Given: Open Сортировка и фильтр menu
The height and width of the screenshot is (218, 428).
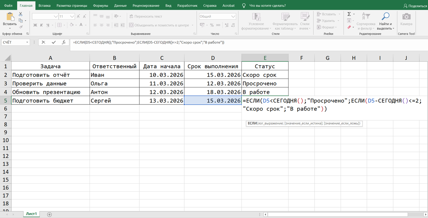Looking at the screenshot, I should 366,21.
